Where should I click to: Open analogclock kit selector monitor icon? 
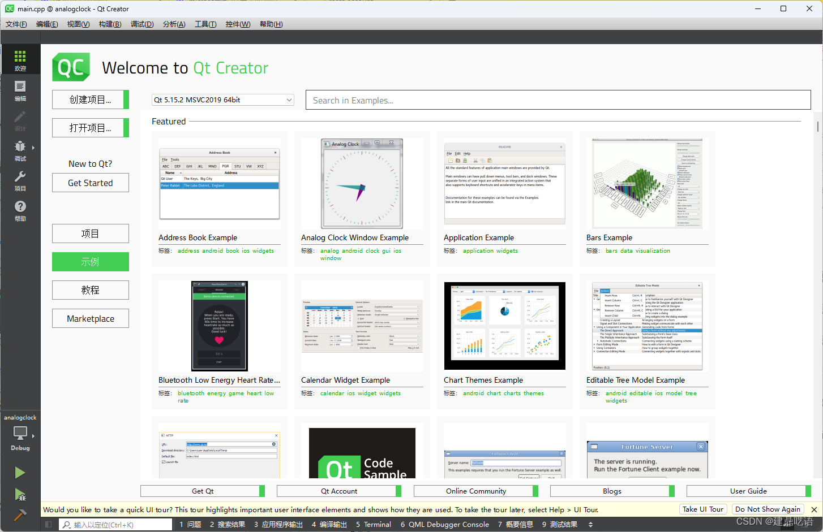20,433
